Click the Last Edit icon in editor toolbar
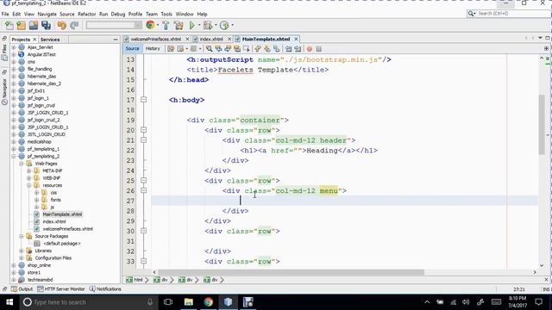 (171, 49)
